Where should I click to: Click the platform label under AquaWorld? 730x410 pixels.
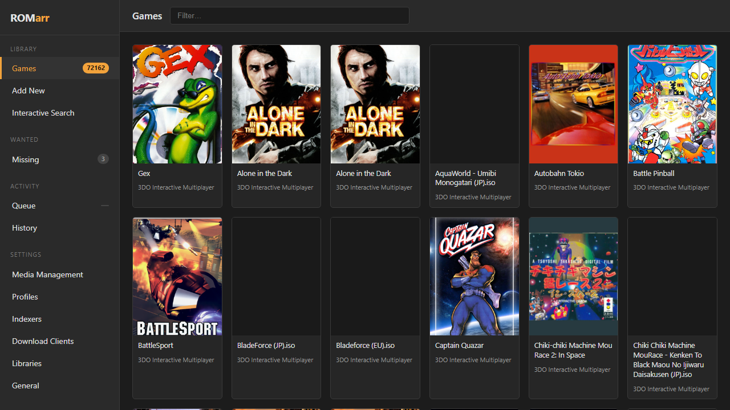(473, 197)
